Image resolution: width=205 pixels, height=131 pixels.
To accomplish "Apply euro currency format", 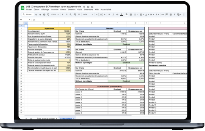I will [63, 14].
